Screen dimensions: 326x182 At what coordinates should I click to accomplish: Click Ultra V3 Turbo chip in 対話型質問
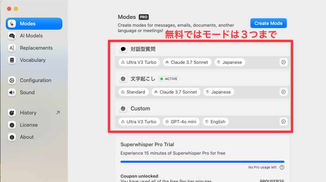tap(139, 62)
